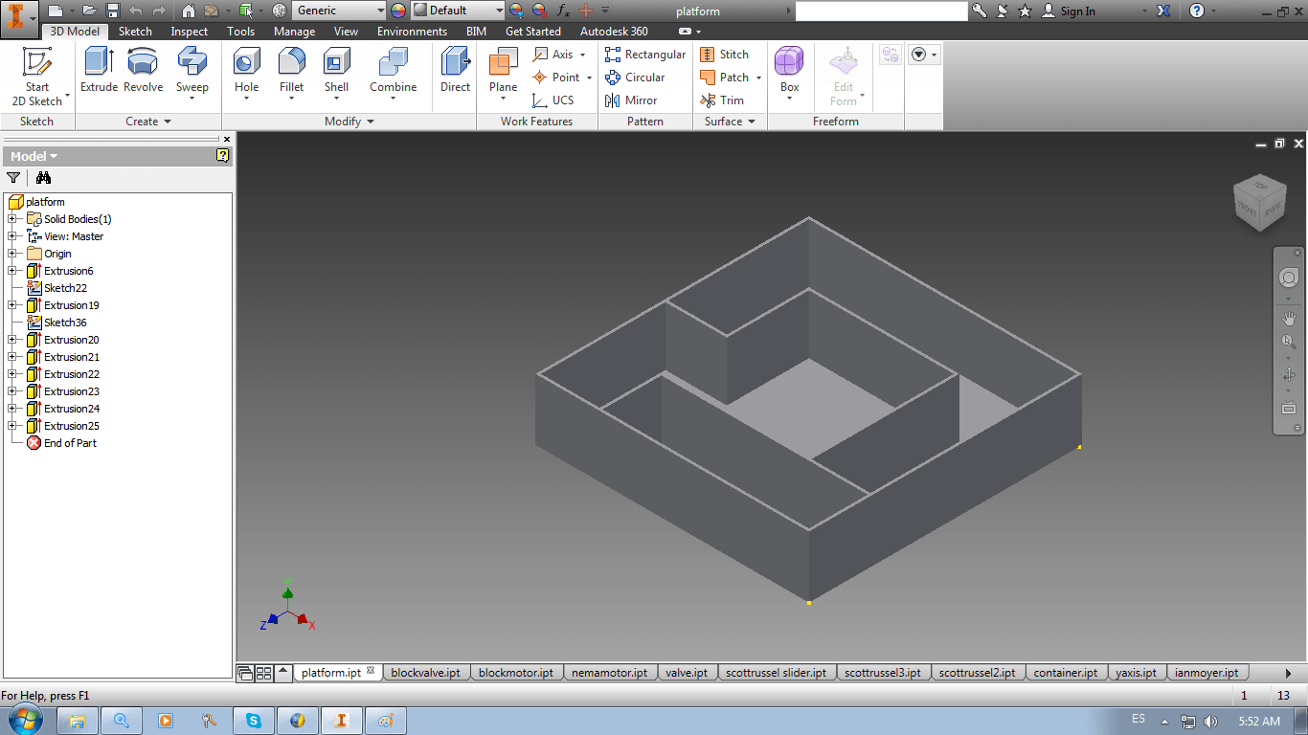Select the Shell tool
Image resolution: width=1308 pixels, height=735 pixels.
[x=336, y=75]
